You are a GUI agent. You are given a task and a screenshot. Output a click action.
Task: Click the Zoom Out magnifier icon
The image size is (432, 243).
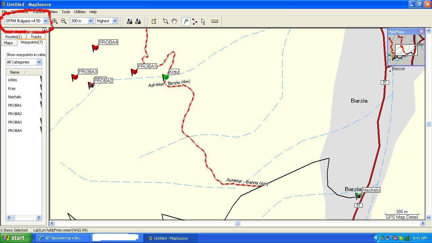[63, 21]
